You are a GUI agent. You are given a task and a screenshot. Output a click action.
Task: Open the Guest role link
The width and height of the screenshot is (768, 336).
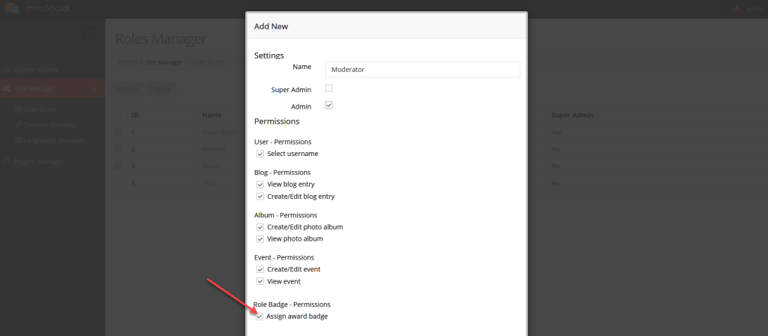(210, 166)
